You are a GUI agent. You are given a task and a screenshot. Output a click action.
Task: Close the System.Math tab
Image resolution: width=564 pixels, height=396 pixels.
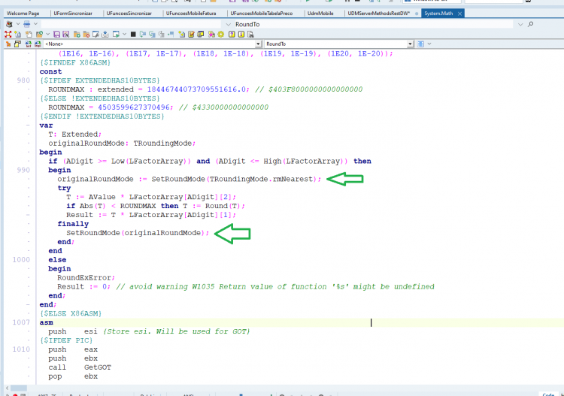[x=459, y=14]
